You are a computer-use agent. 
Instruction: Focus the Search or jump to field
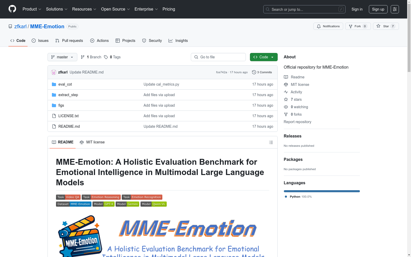click(304, 9)
